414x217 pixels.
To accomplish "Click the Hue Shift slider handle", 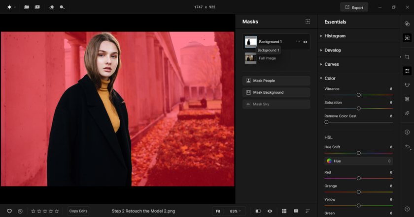I will pyautogui.click(x=359, y=153).
